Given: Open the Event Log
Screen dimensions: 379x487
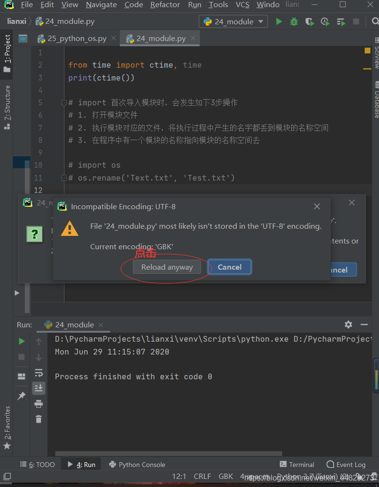Looking at the screenshot, I should tap(346, 465).
